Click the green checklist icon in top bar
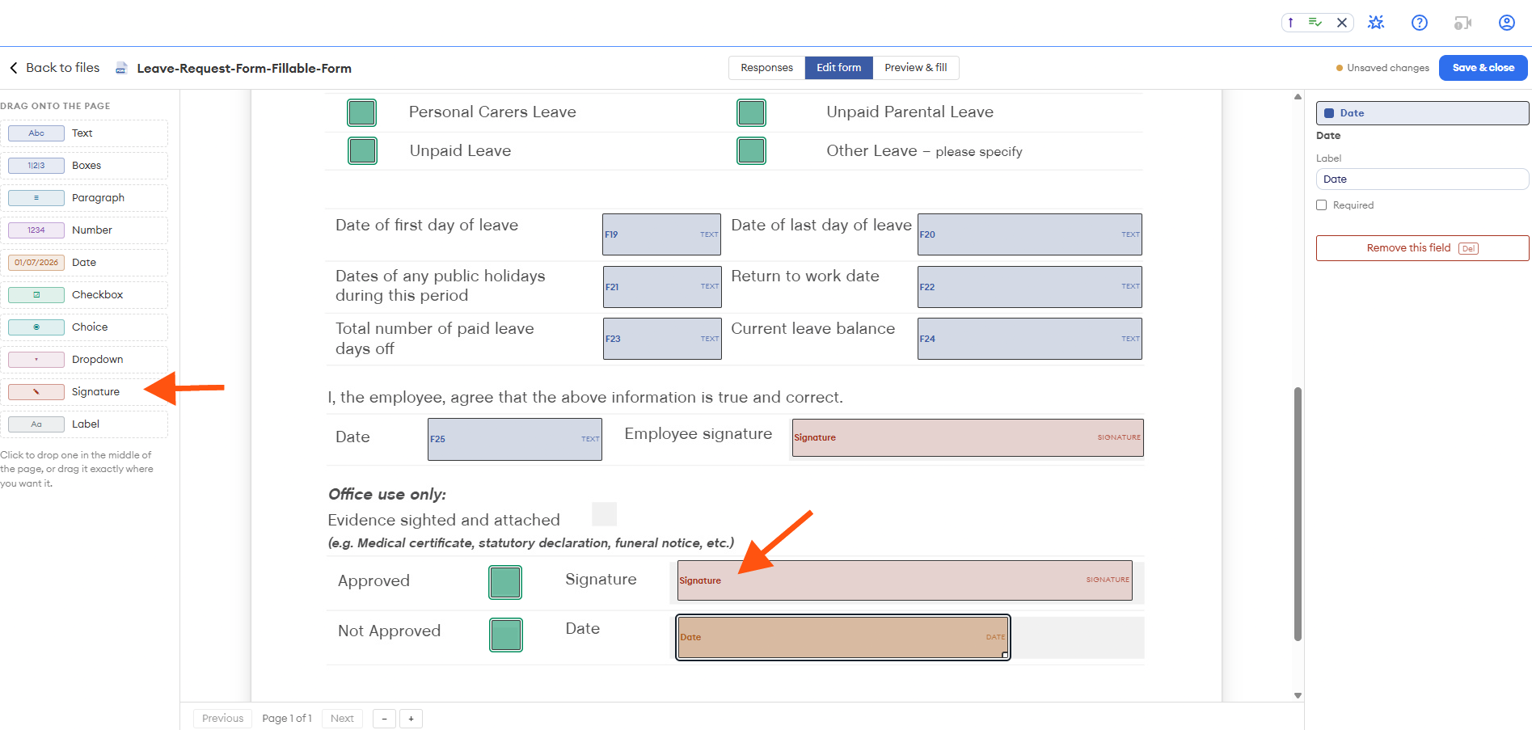This screenshot has width=1532, height=730. pyautogui.click(x=1315, y=23)
